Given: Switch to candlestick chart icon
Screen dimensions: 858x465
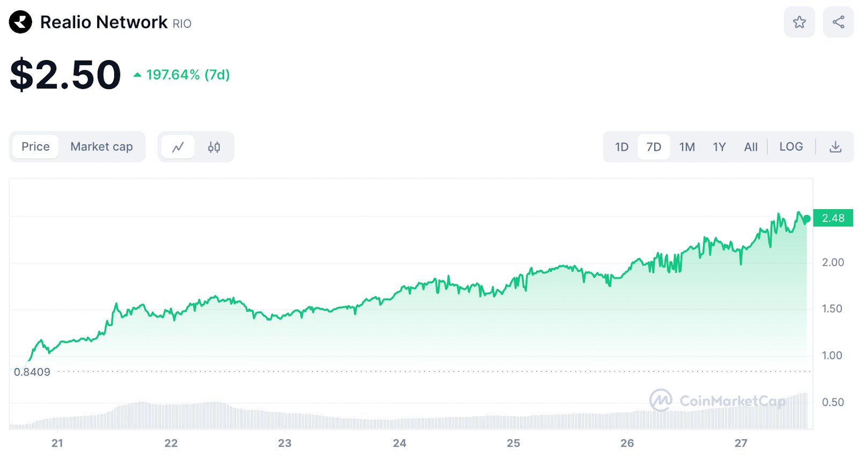Looking at the screenshot, I should pos(214,147).
